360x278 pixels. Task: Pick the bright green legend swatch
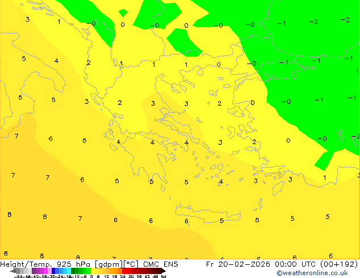pyautogui.click(x=89, y=271)
